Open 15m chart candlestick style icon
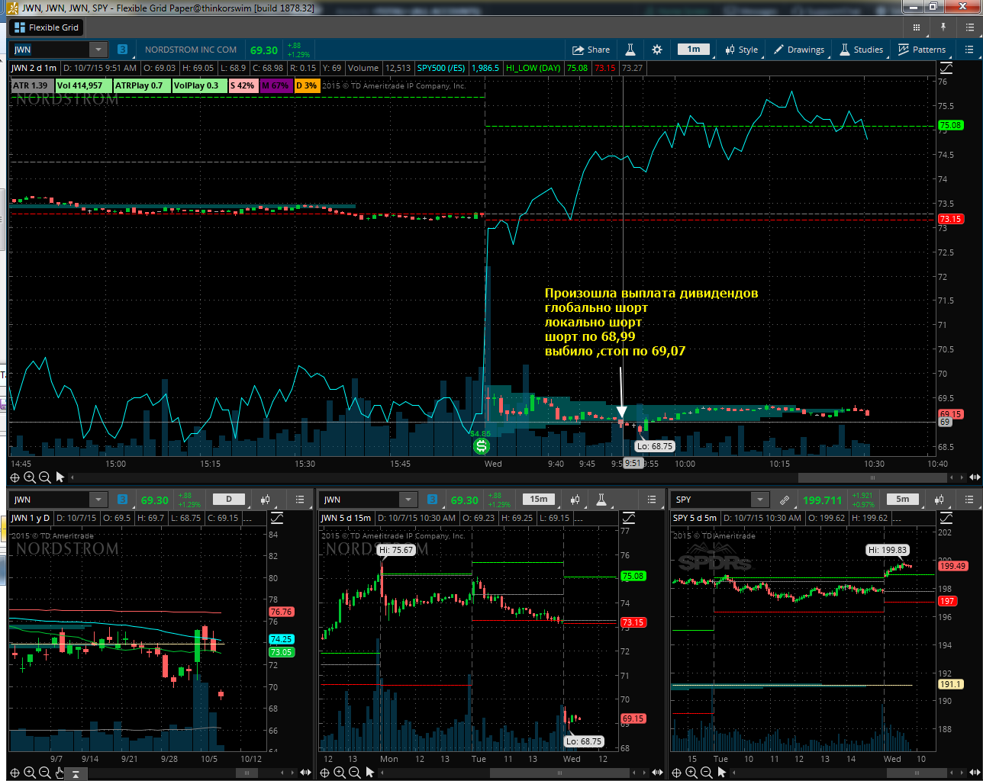This screenshot has height=781, width=983. (x=575, y=500)
